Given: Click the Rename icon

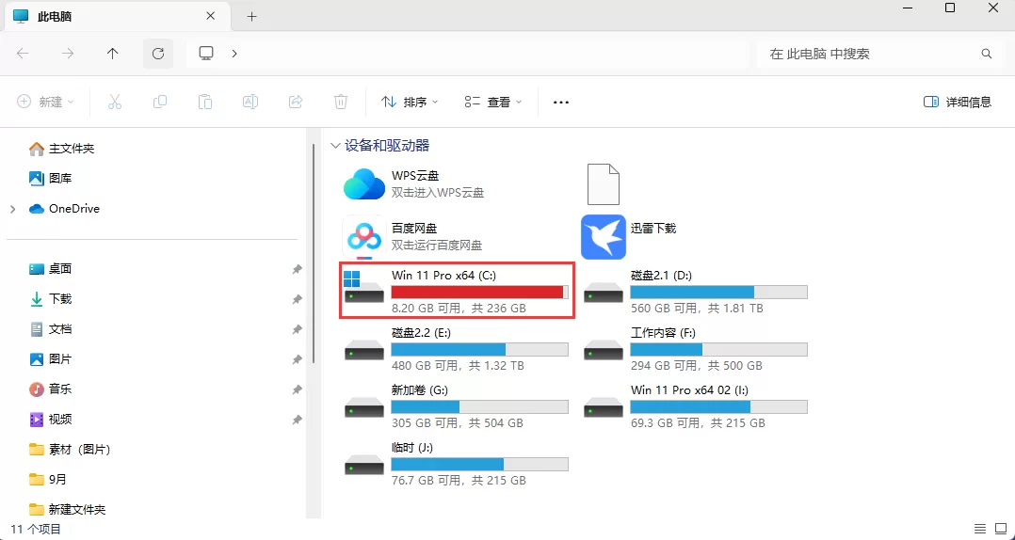Looking at the screenshot, I should 250,102.
